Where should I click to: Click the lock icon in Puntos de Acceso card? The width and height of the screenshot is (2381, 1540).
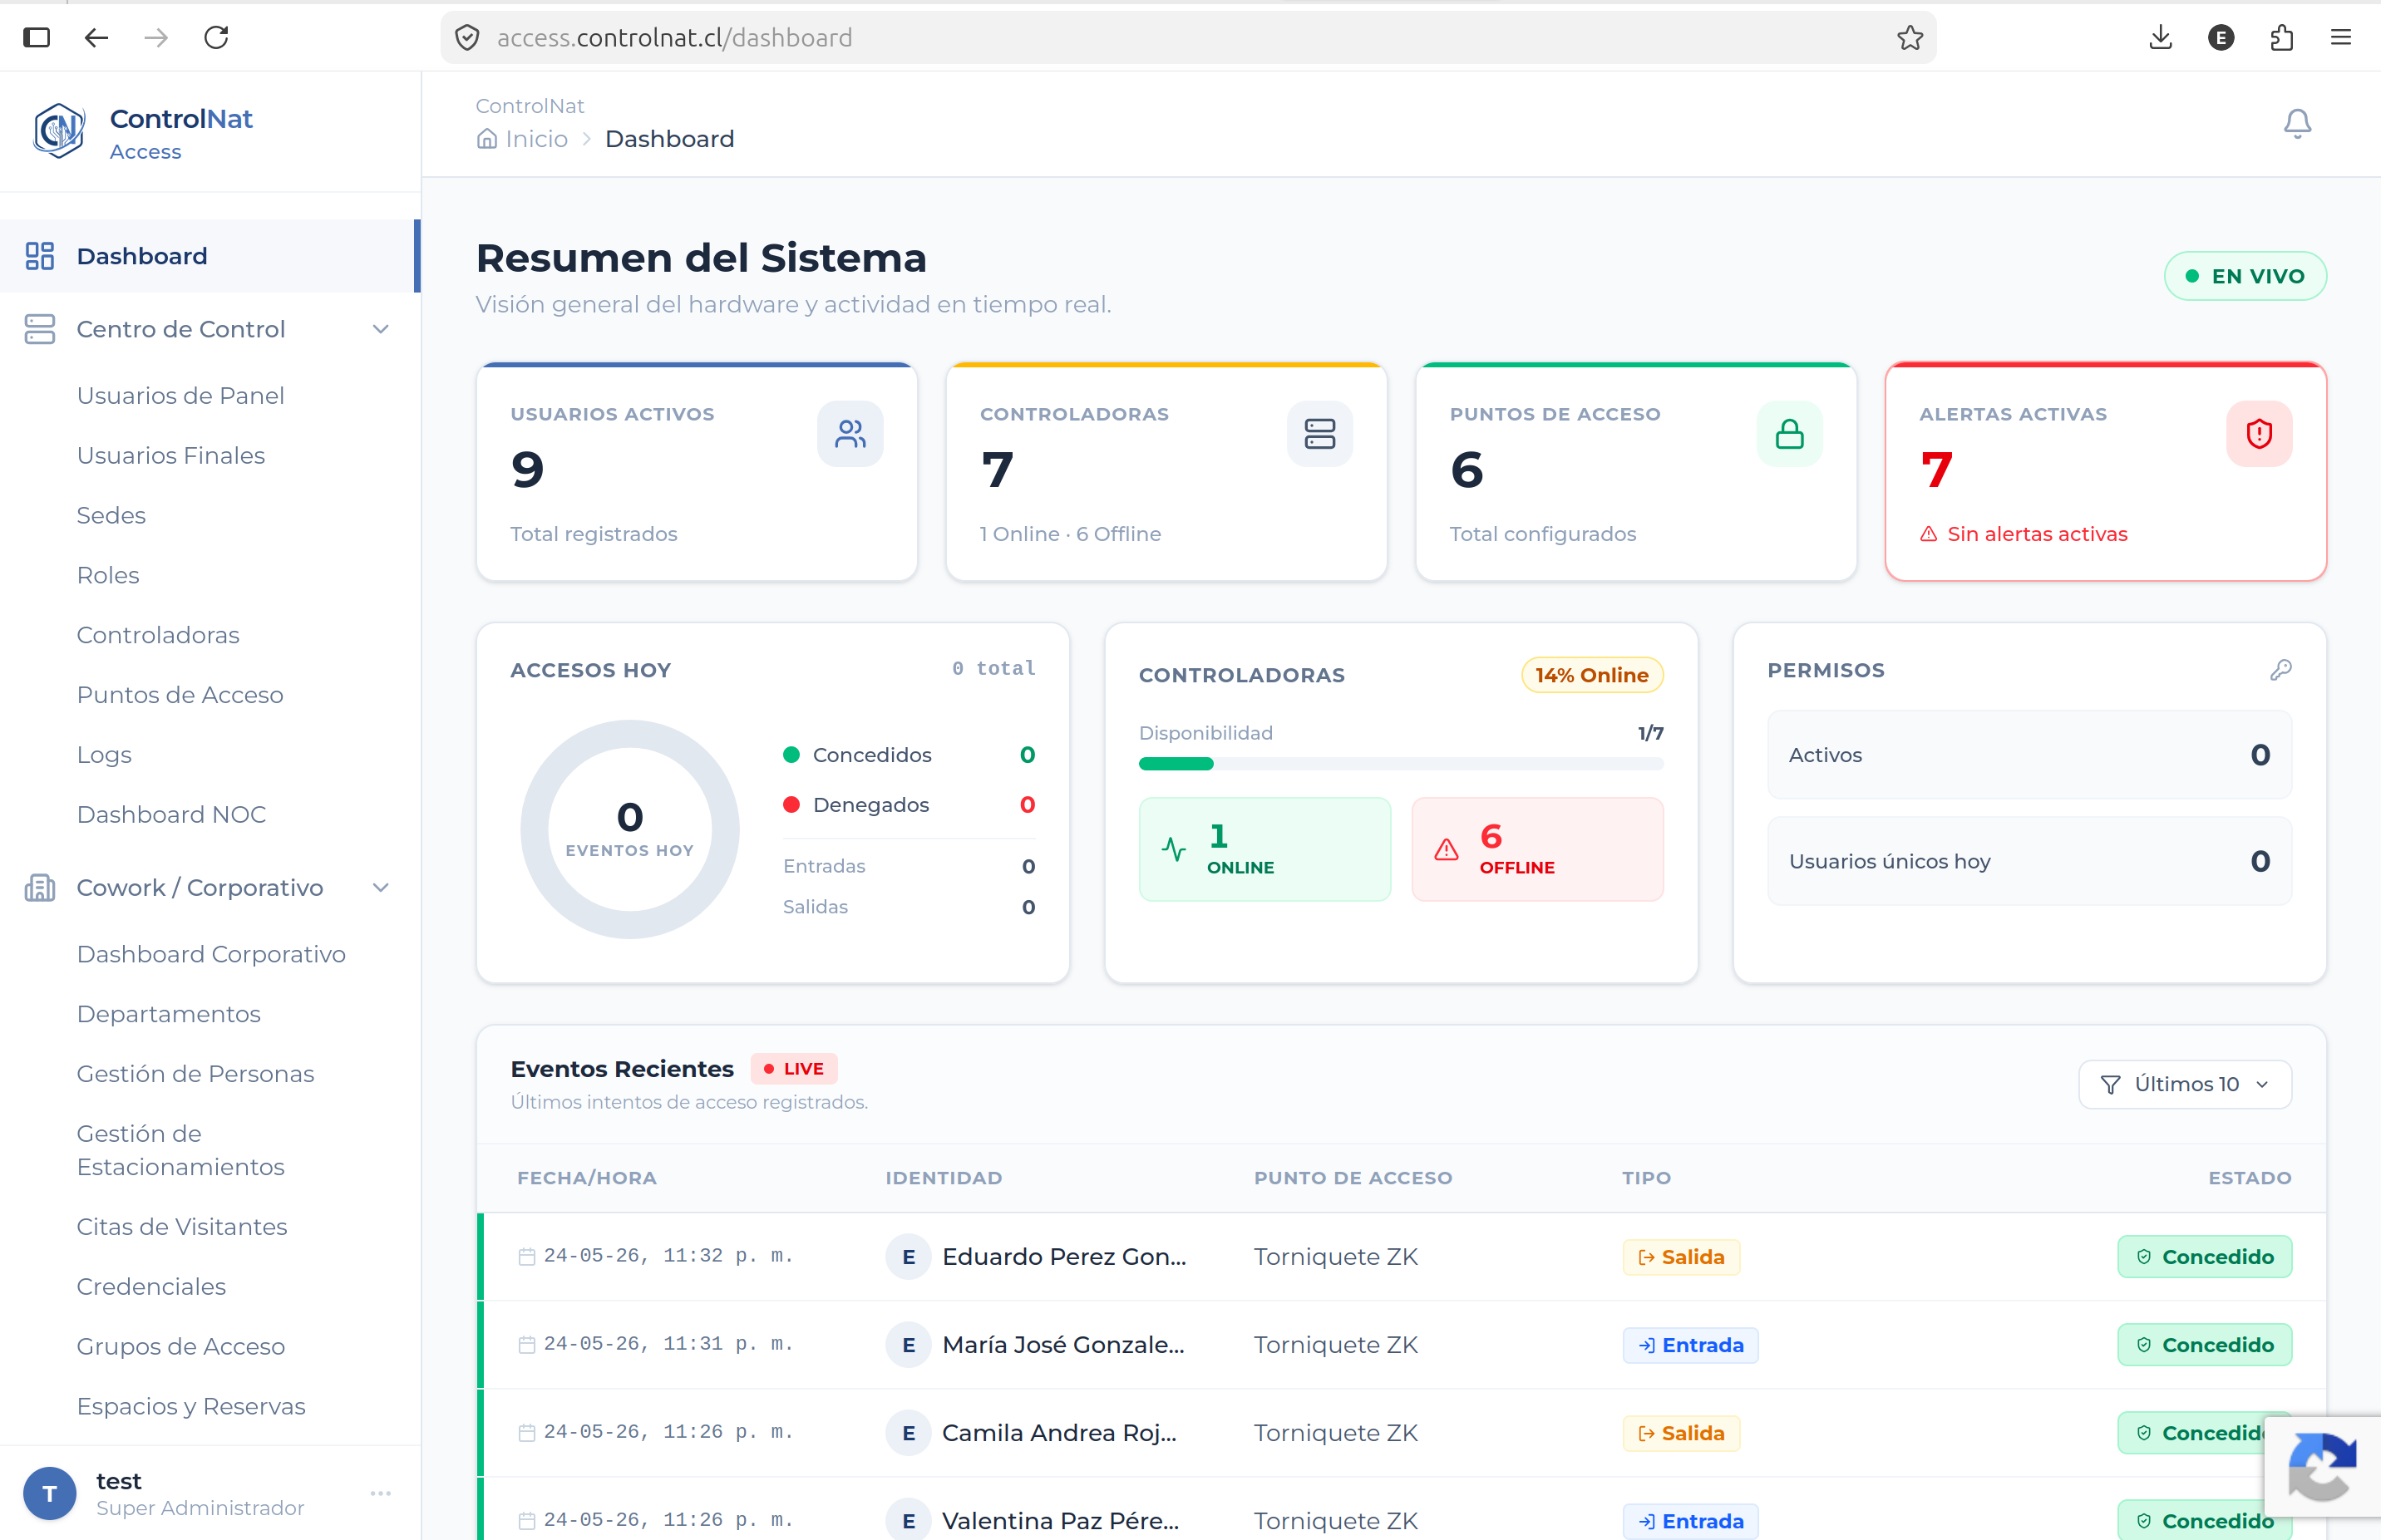[x=1789, y=434]
